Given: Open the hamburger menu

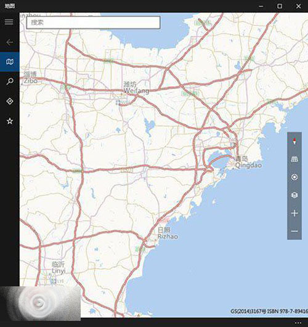Looking at the screenshot, I should [x=9, y=22].
